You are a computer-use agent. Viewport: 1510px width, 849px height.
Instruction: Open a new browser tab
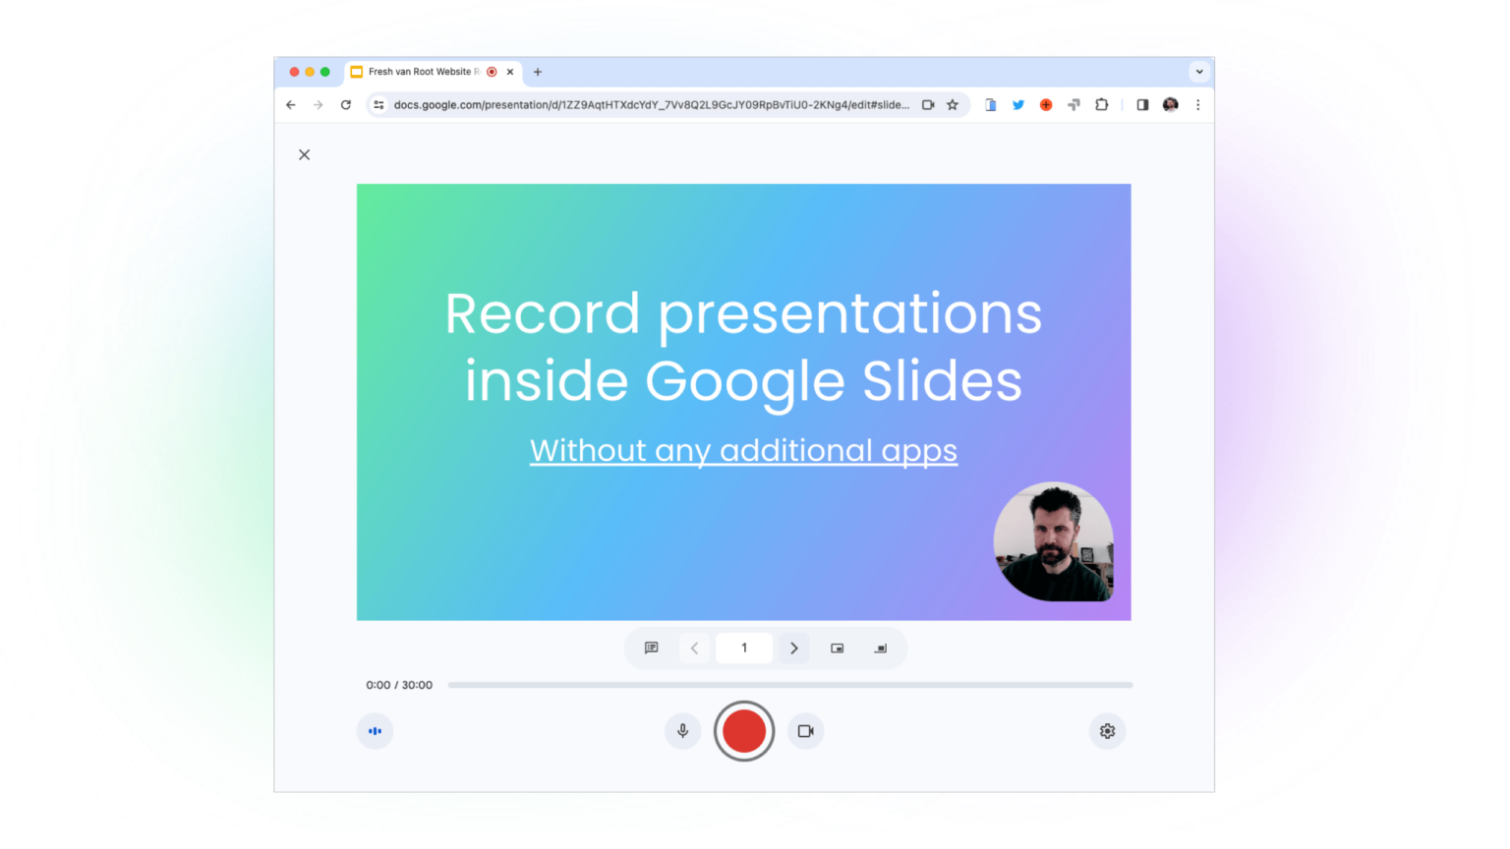tap(538, 72)
